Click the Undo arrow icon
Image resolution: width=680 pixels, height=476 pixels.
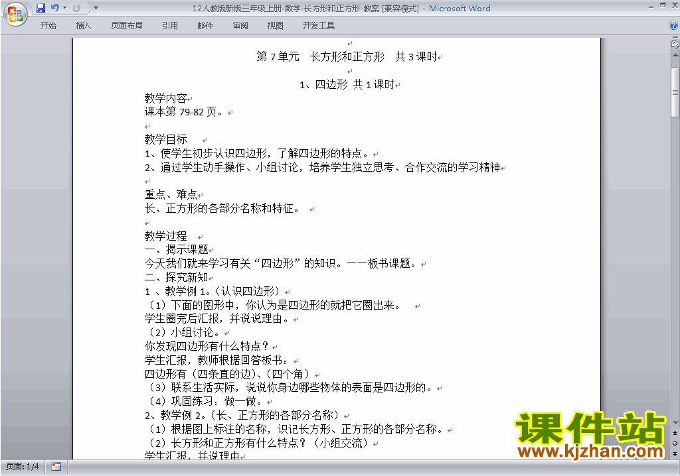54,8
